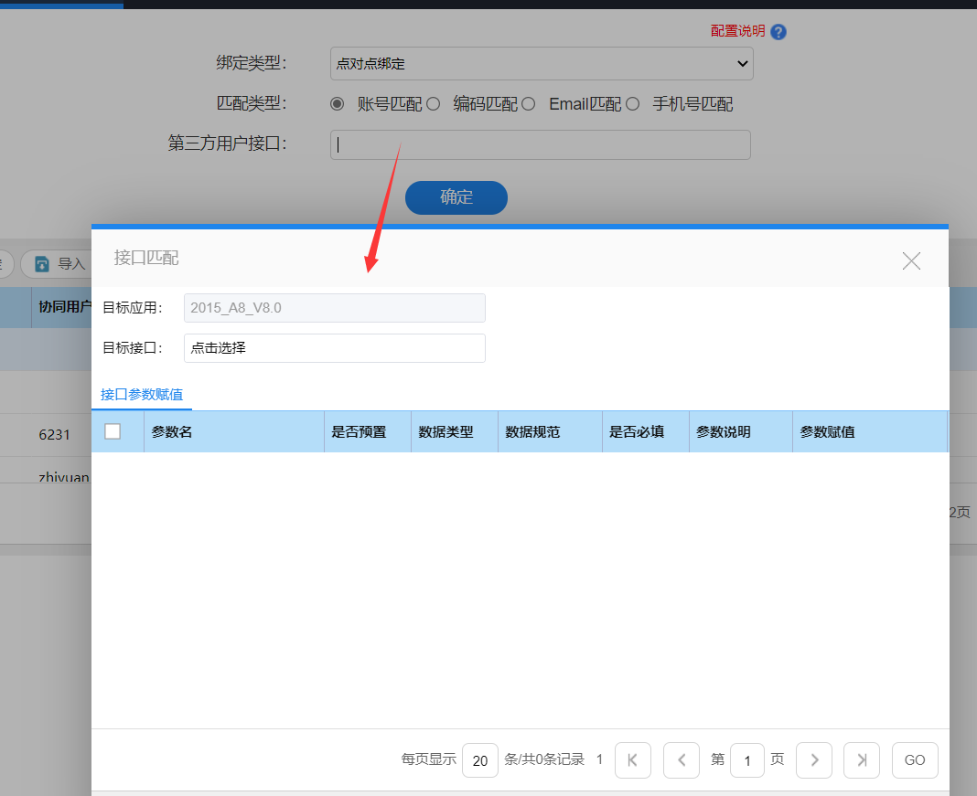The height and width of the screenshot is (796, 977).
Task: Choose the Email匹配 radio option
Action: [x=529, y=104]
